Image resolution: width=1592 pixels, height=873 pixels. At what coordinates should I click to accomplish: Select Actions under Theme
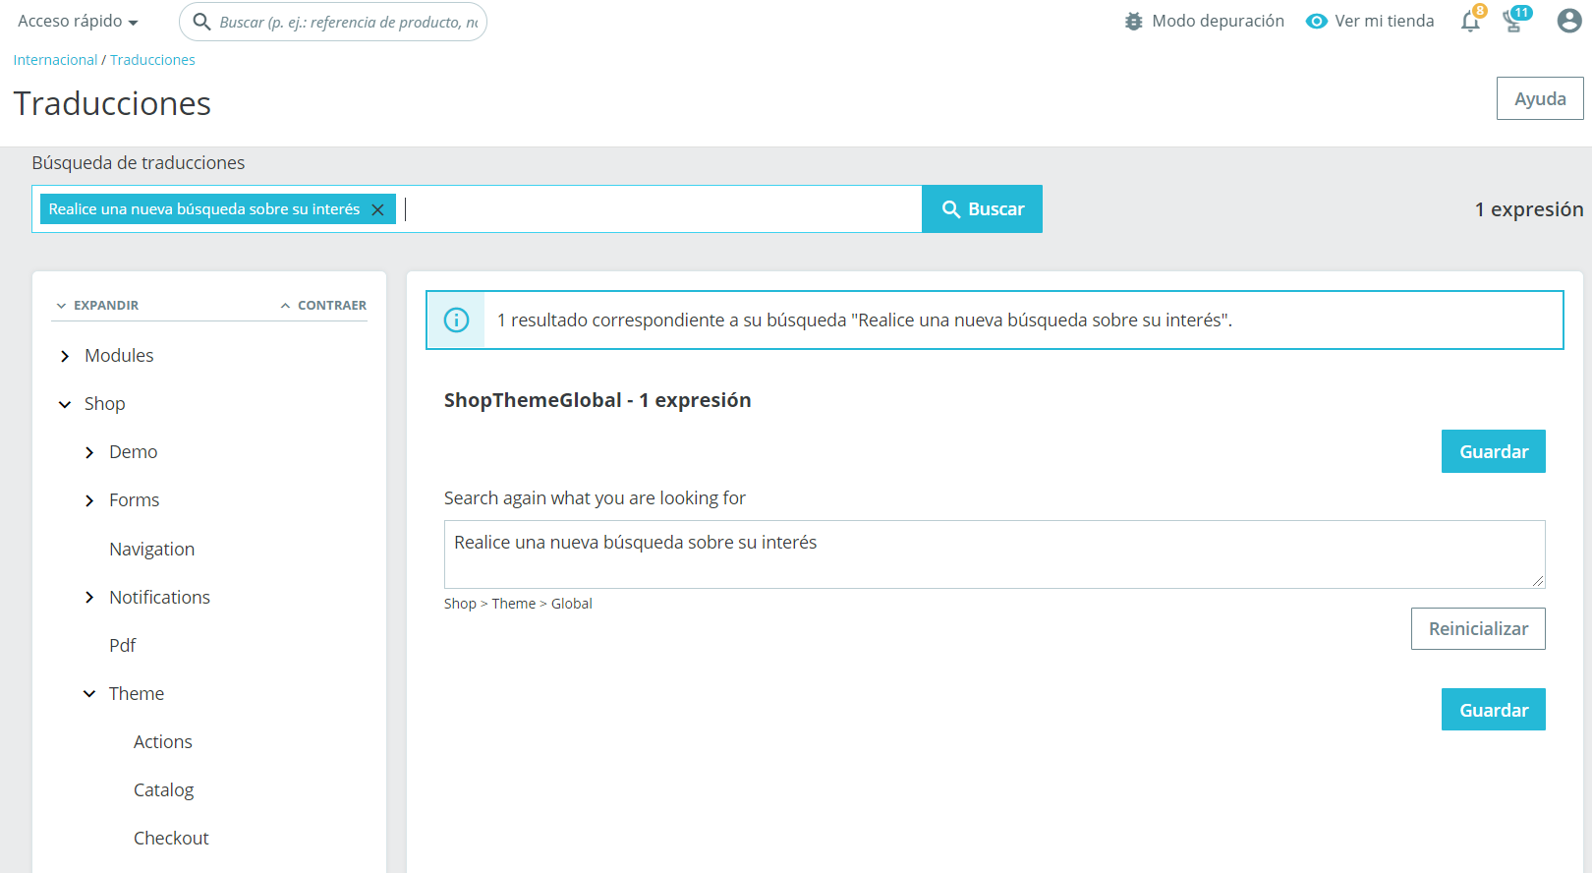[x=163, y=742]
